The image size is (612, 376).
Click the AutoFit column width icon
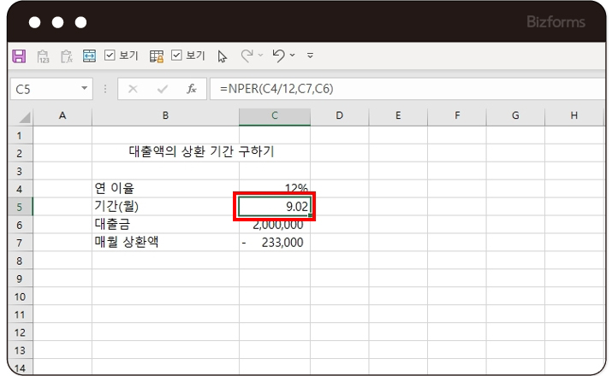coord(89,56)
